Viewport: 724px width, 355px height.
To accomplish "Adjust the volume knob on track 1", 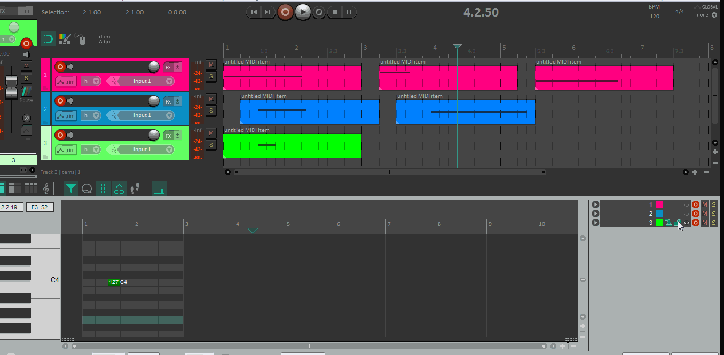I will (x=154, y=66).
